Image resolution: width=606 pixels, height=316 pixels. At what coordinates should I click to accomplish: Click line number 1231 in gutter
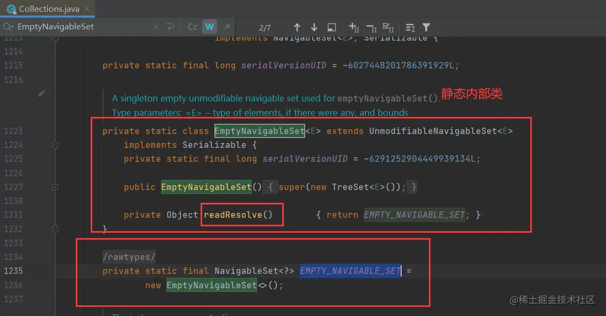[13, 215]
